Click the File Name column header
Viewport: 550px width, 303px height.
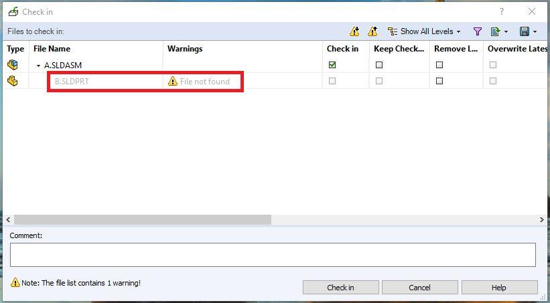click(52, 49)
